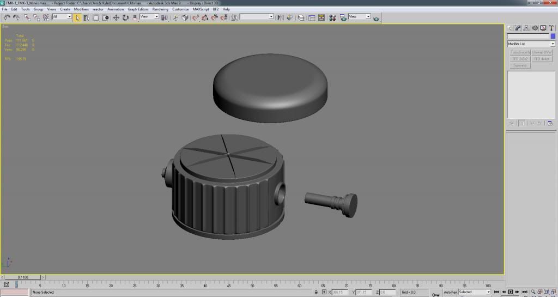Click the Undo arrow in the toolbar
This screenshot has width=558, height=297.
pos(7,17)
